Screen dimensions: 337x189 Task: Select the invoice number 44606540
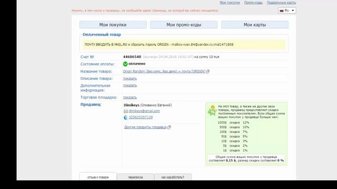[132, 57]
